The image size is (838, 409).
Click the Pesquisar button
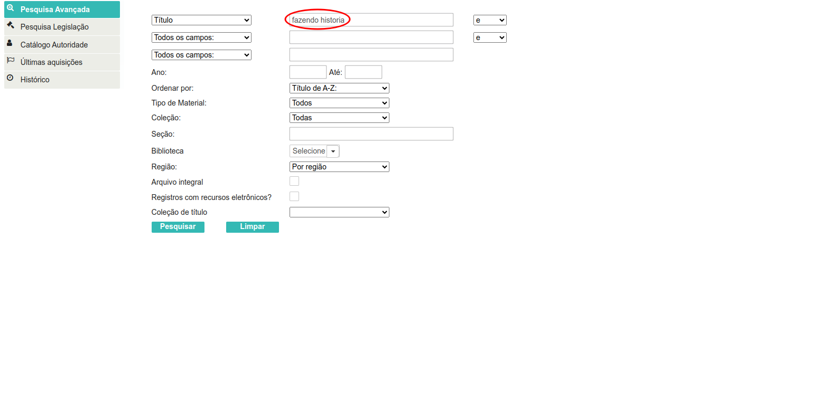(178, 227)
